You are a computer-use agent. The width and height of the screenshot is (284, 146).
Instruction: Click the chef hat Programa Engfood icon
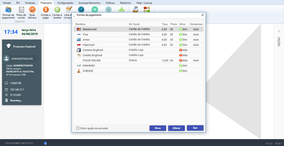pyautogui.click(x=9, y=46)
